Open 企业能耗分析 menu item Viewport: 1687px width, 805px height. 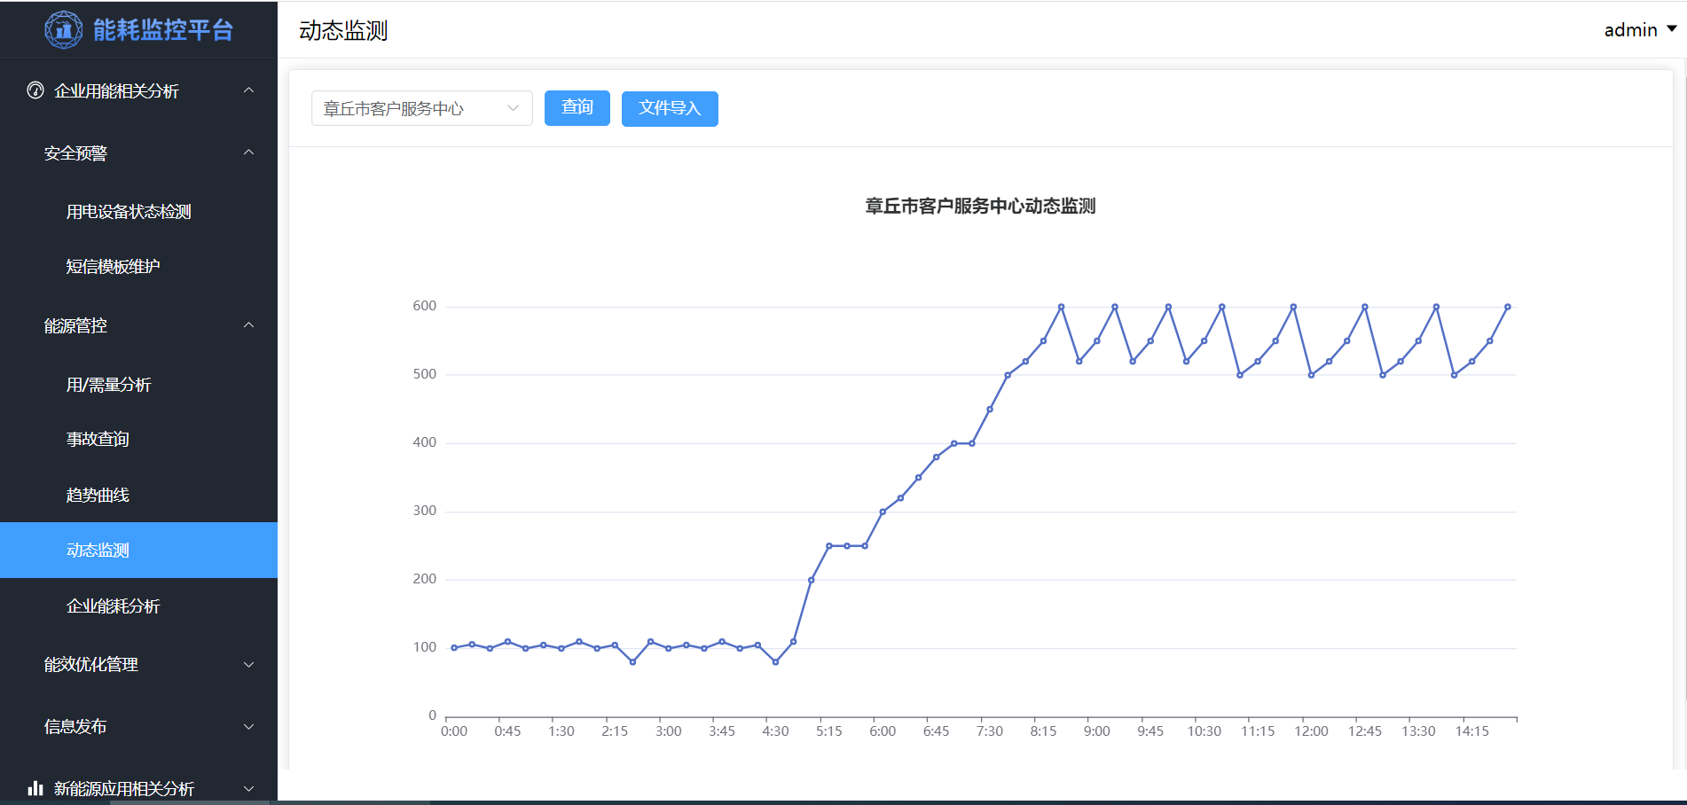click(x=113, y=606)
